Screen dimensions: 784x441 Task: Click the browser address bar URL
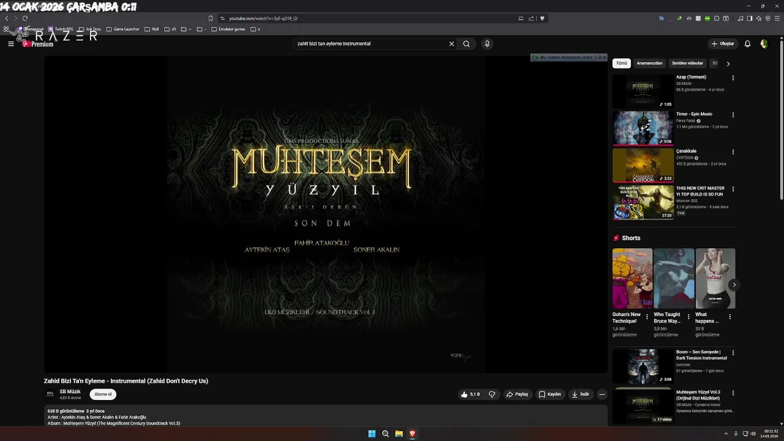click(x=263, y=18)
